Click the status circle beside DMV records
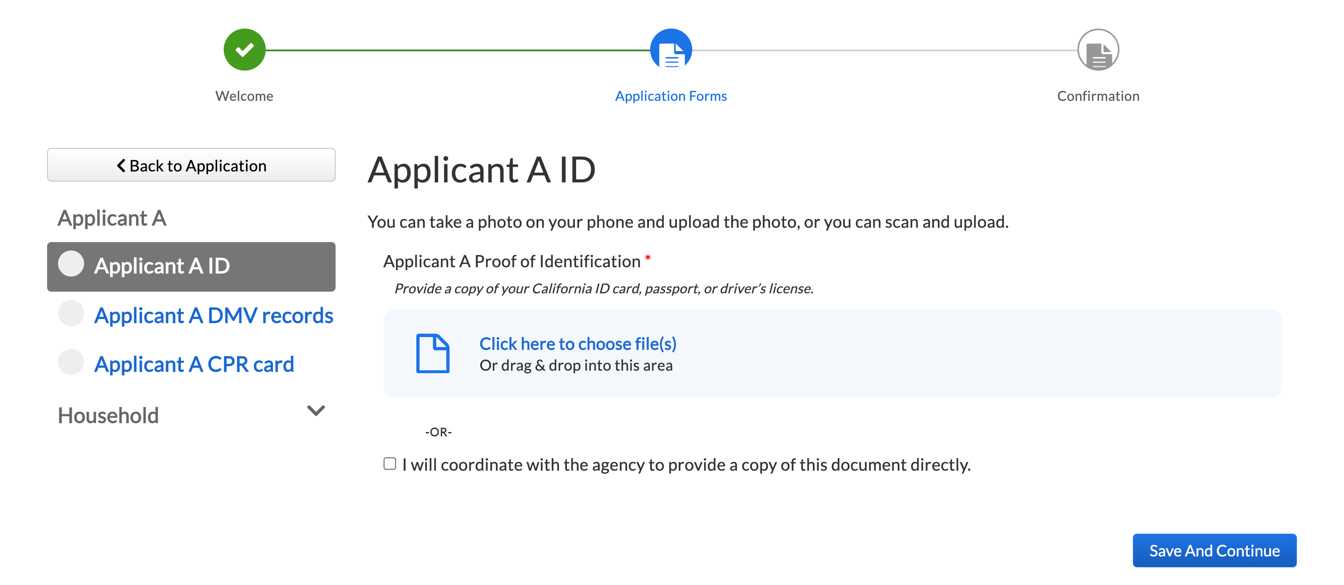 click(71, 314)
